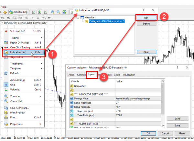194x141 pixels.
Task: Switch to MN timeframe
Action: click(x=49, y=18)
